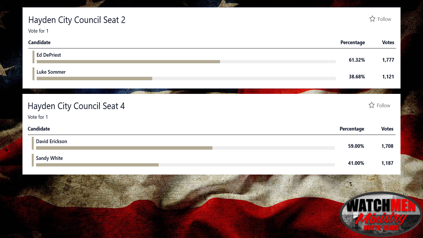Select candidate Sandy White
Screen dimensions: 423x238
click(49, 158)
